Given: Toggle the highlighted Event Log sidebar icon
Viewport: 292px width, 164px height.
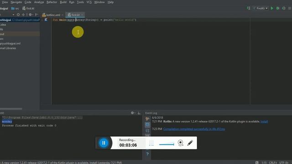Looking at the screenshot, I should click(x=147, y=125).
